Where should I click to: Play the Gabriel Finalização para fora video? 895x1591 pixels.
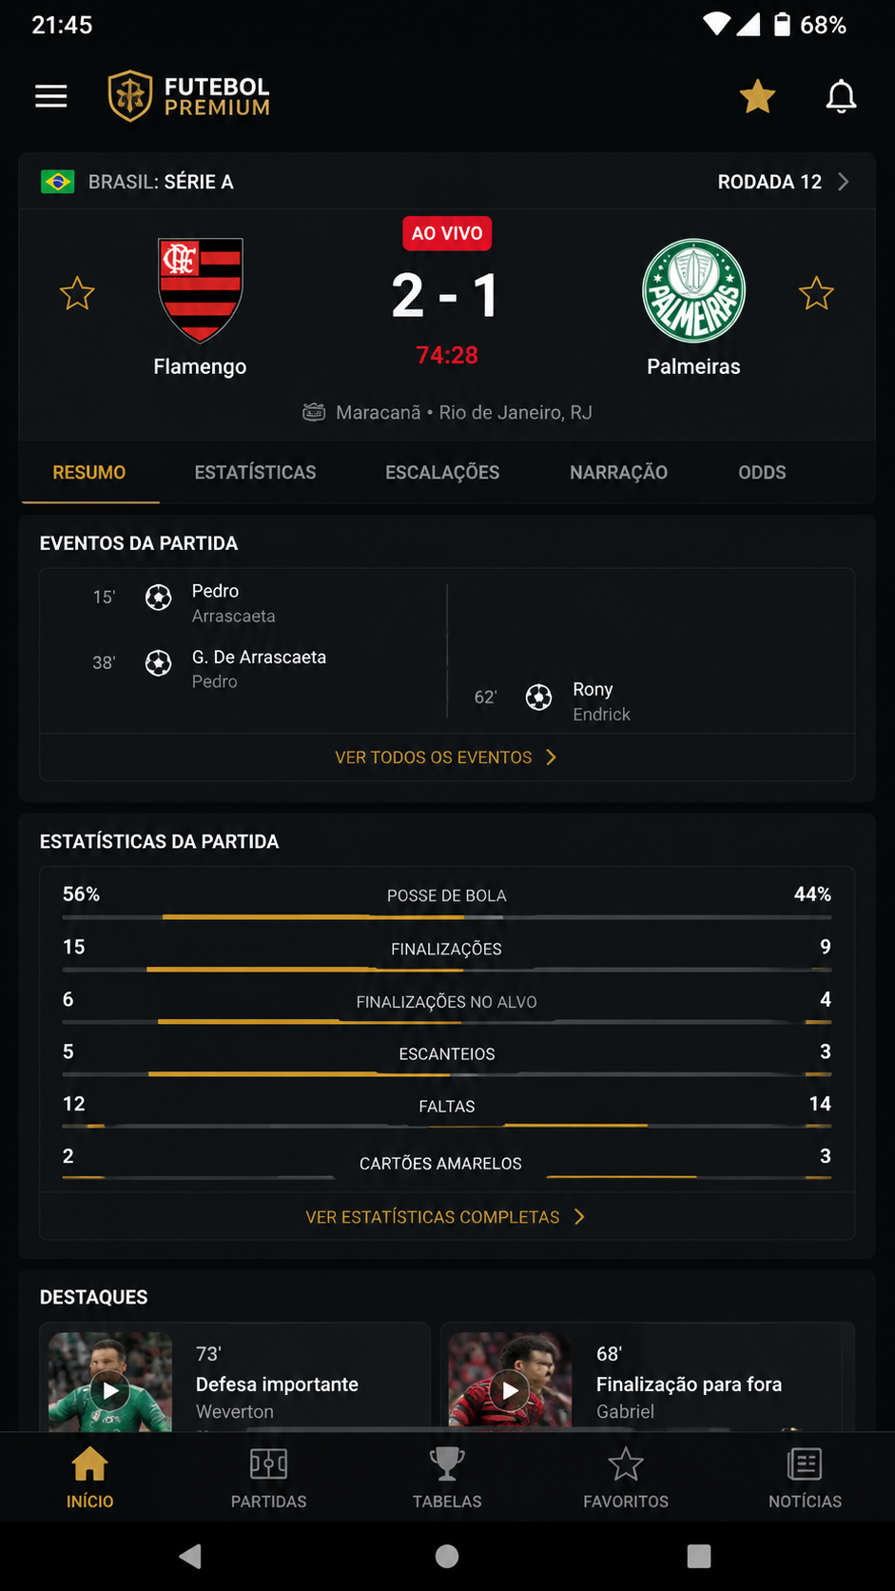(x=511, y=1390)
